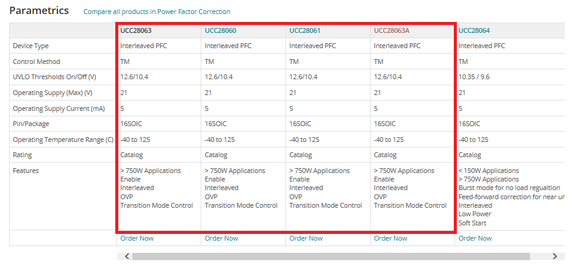Click the Device Type row label

point(30,46)
